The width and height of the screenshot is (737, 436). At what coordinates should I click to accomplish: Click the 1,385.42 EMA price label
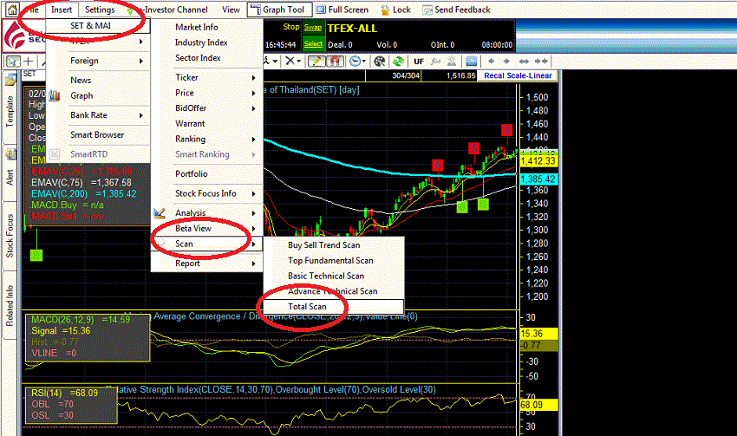(x=538, y=179)
